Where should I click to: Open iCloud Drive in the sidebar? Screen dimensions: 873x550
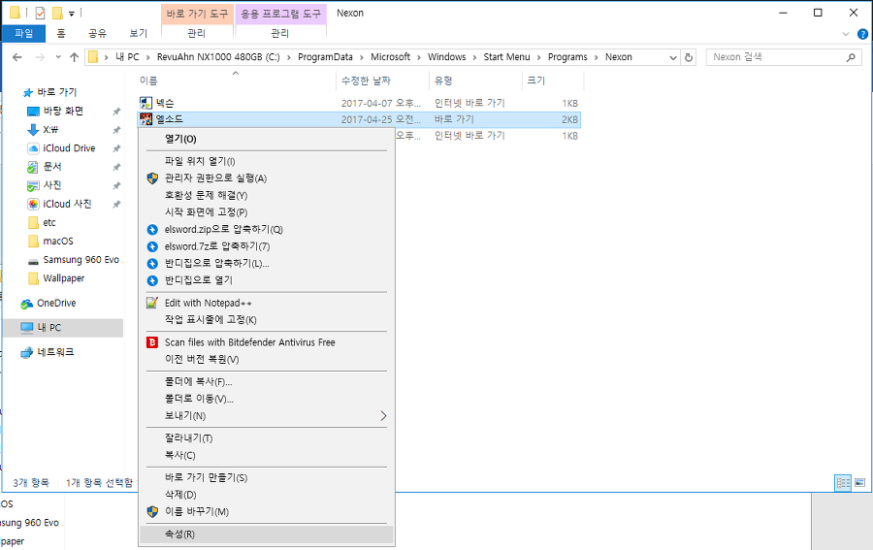tap(69, 148)
